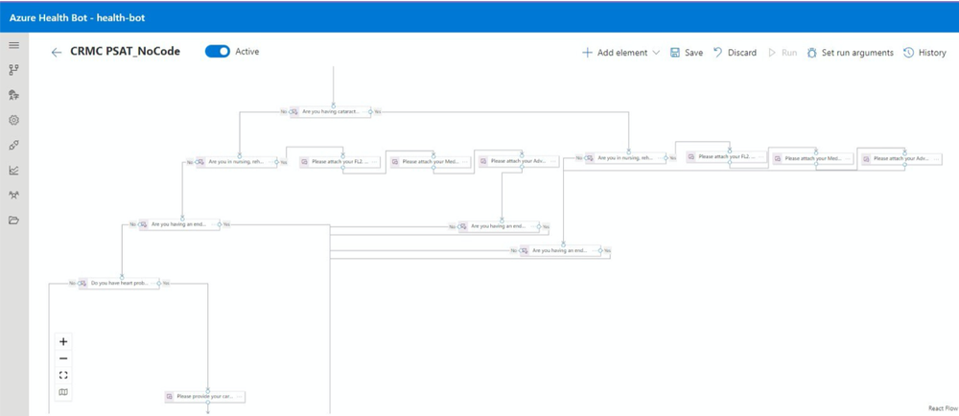Viewport: 959px width, 416px height.
Task: Open the Scenarios branch icon in sidebar
Action: click(x=13, y=70)
